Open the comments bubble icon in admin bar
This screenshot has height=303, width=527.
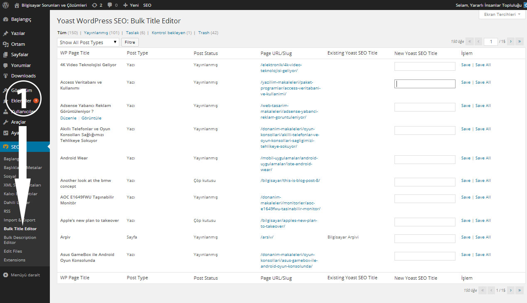[x=110, y=5]
